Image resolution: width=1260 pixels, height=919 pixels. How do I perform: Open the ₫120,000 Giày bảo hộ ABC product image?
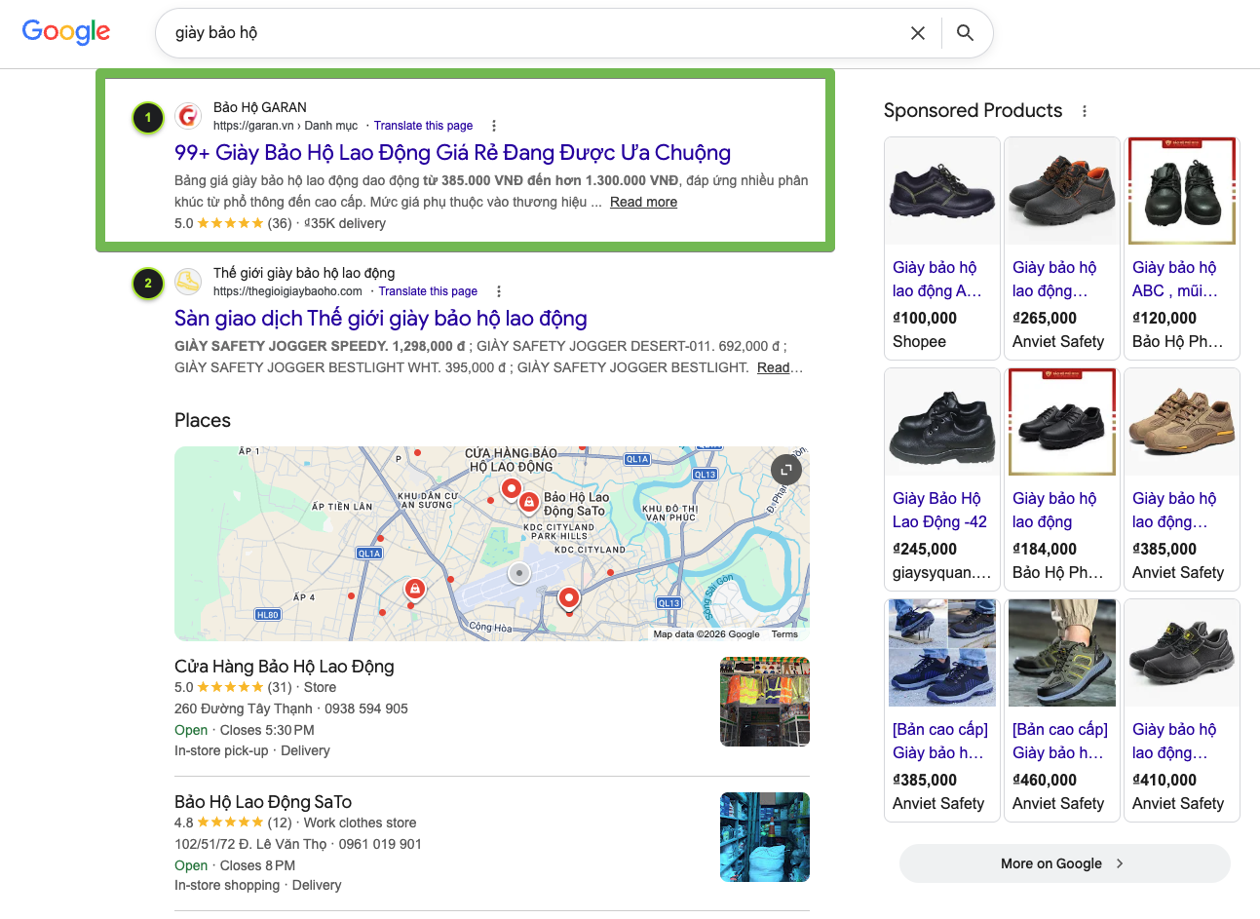tap(1182, 191)
